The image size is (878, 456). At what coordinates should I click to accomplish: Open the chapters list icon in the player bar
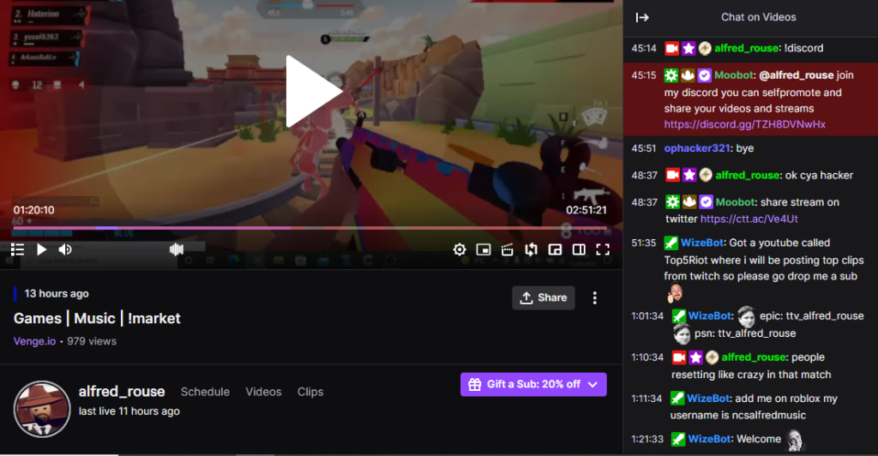point(17,249)
